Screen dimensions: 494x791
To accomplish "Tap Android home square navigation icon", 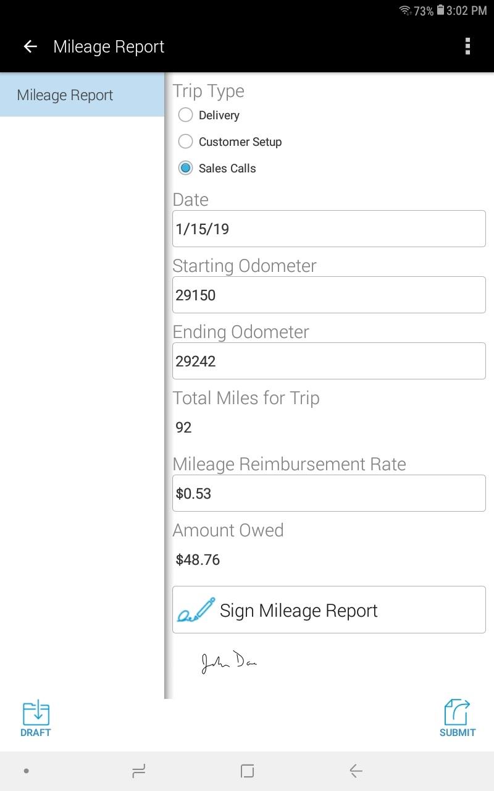I will [x=247, y=771].
